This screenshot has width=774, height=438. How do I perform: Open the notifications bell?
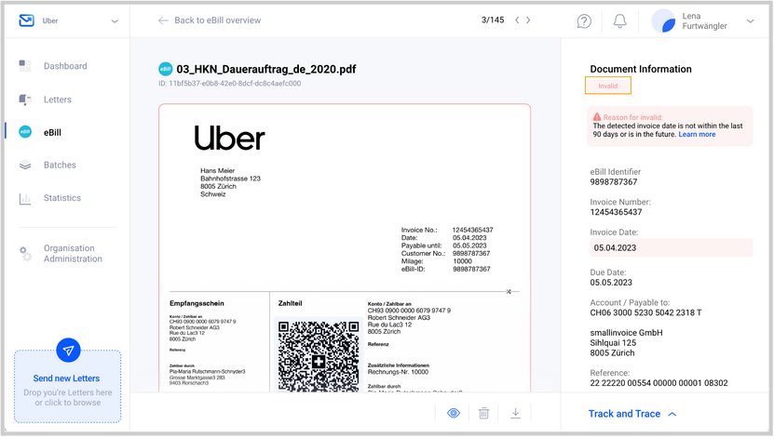point(620,21)
